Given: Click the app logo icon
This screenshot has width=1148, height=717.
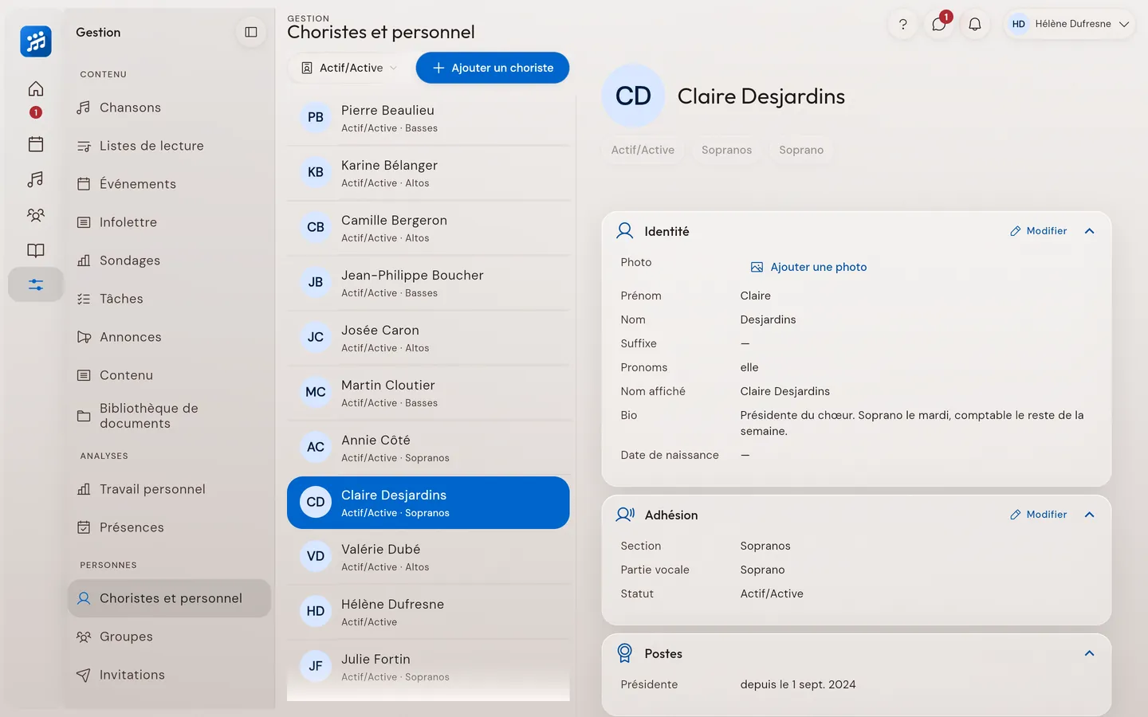Looking at the screenshot, I should (36, 41).
